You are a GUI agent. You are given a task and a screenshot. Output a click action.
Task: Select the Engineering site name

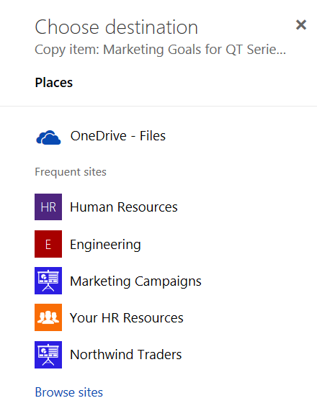(x=105, y=245)
